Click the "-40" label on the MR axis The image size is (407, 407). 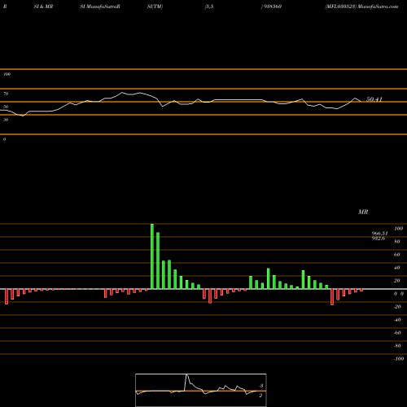click(397, 320)
